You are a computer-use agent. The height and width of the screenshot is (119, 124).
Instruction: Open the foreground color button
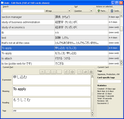(x=59, y=72)
